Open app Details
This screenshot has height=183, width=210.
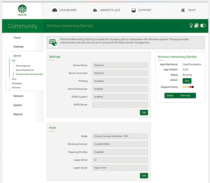click(170, 96)
